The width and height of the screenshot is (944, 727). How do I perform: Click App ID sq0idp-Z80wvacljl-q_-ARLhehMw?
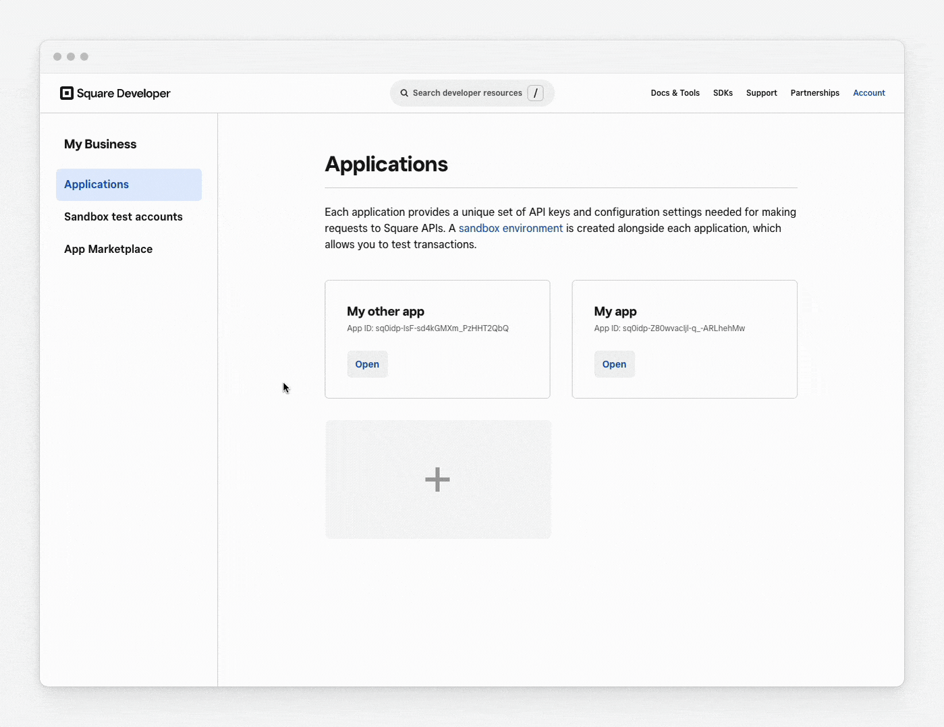669,328
